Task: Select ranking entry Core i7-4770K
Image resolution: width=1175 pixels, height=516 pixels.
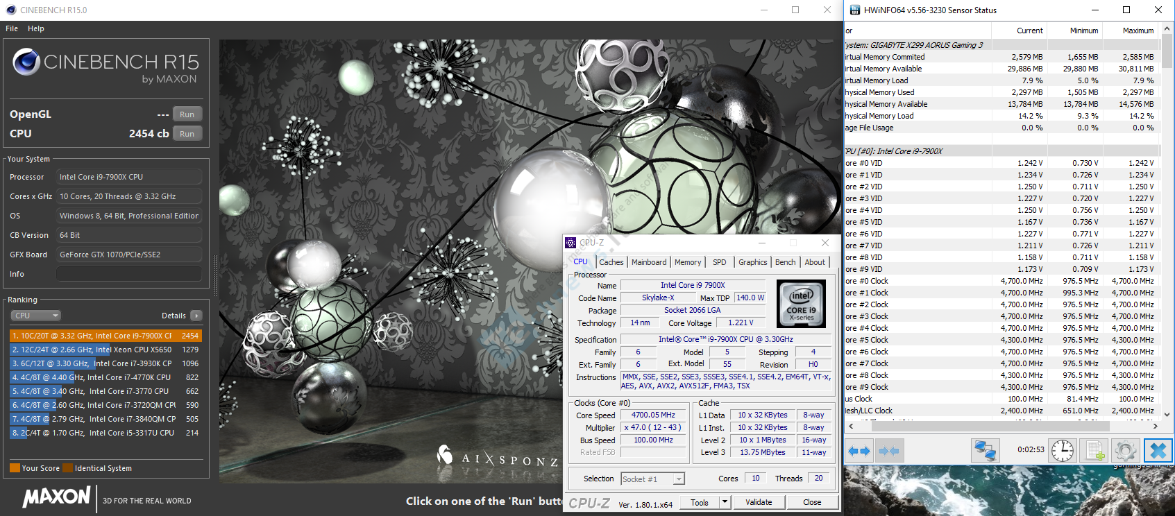Action: [x=105, y=377]
